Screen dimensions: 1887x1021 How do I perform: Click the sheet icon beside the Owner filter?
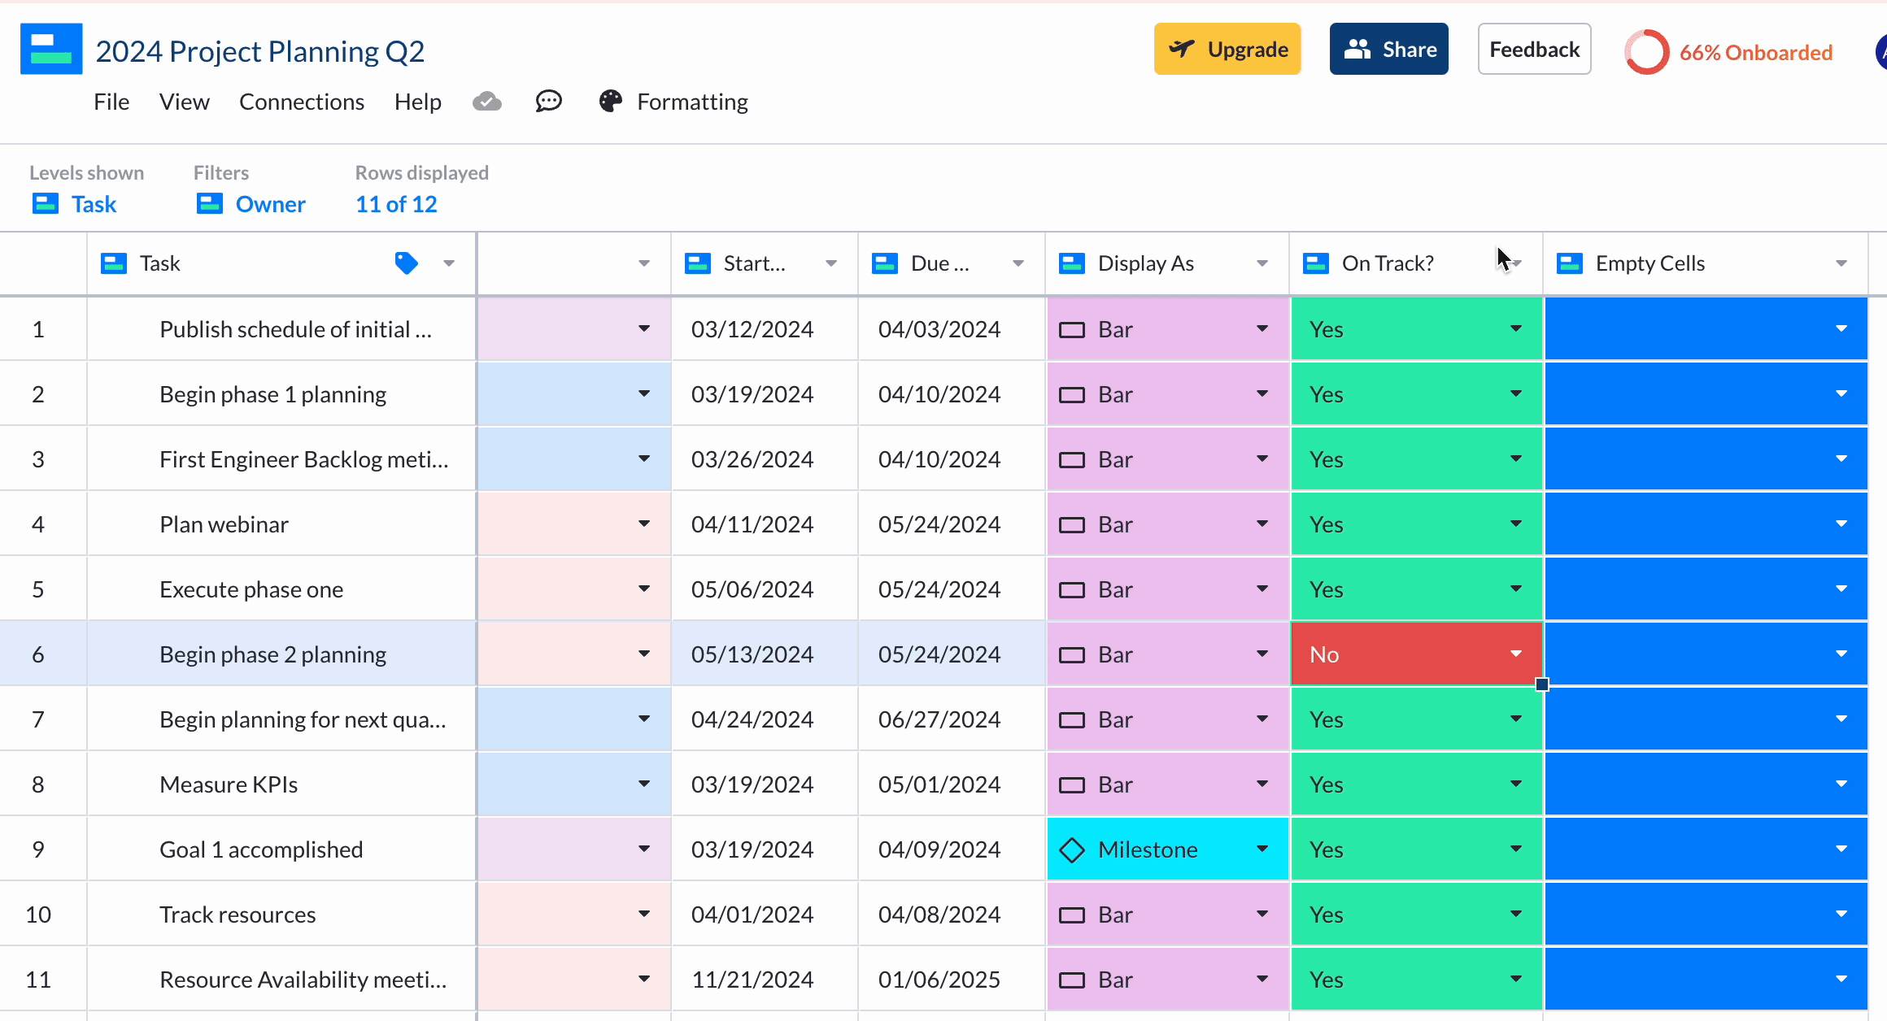pyautogui.click(x=210, y=203)
